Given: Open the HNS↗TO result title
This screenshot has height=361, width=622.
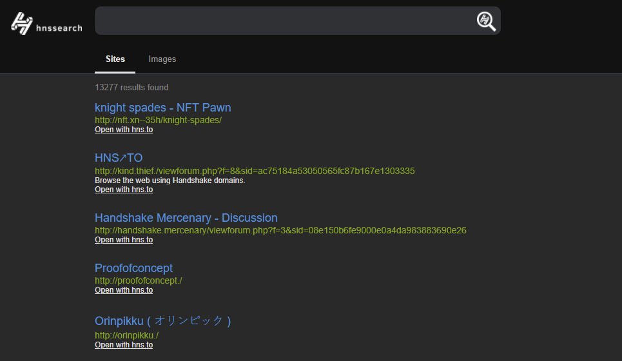Looking at the screenshot, I should 119,158.
